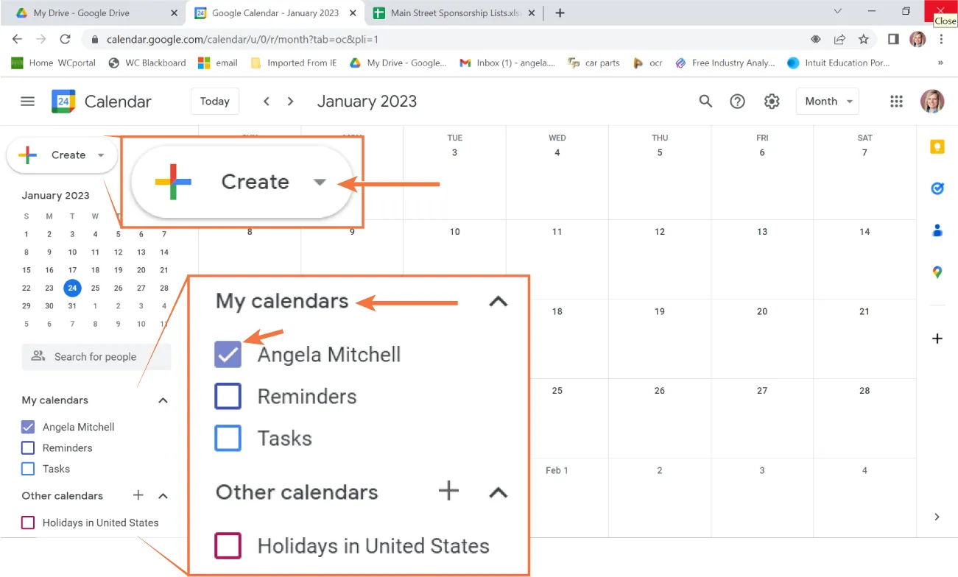
Task: Open Calendar settings gear
Action: (771, 101)
